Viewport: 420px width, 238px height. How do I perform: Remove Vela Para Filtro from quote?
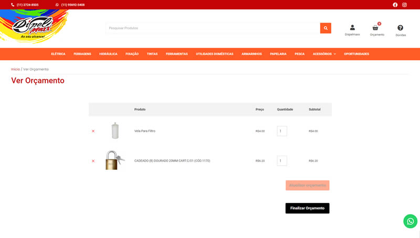93,131
